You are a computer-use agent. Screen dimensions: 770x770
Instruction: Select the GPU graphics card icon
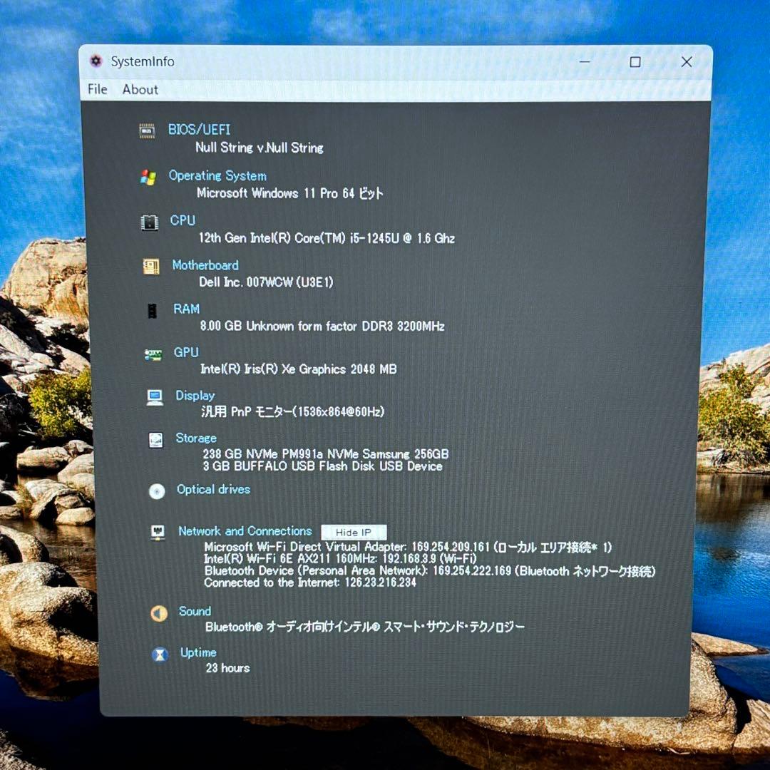coord(153,354)
